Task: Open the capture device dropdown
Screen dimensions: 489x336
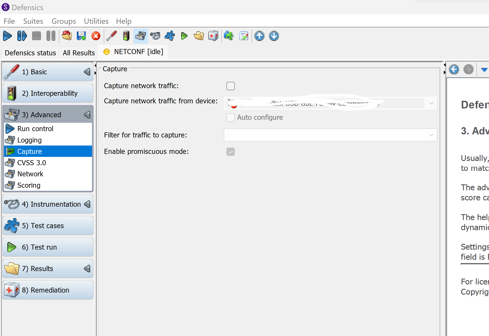Action: point(431,103)
